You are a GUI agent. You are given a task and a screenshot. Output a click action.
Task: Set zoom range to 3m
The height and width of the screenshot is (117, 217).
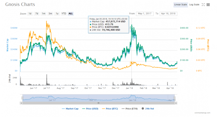click(x=50, y=14)
